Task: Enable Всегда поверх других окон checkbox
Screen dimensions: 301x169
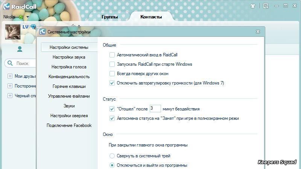Action: [112, 74]
